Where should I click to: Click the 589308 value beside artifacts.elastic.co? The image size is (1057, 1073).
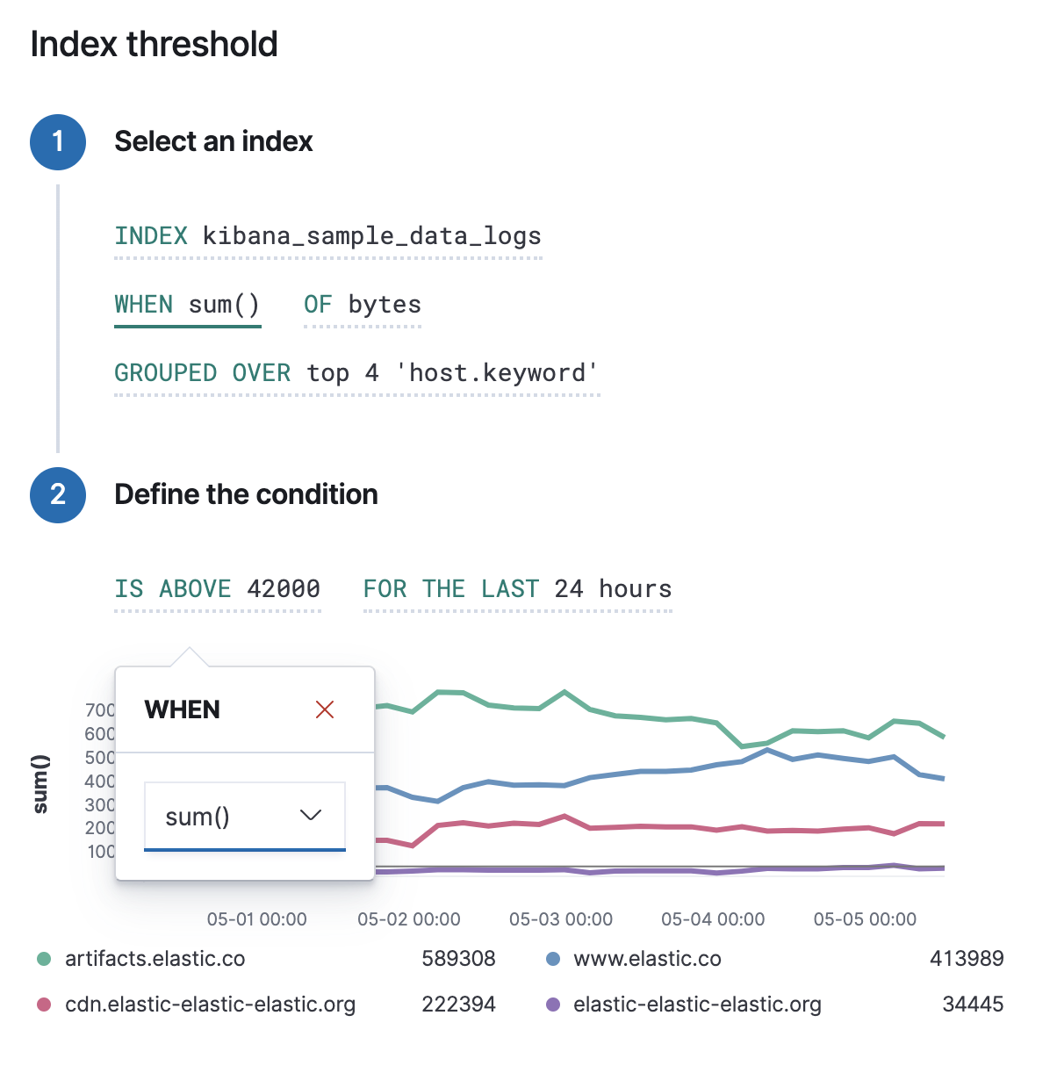click(x=459, y=959)
